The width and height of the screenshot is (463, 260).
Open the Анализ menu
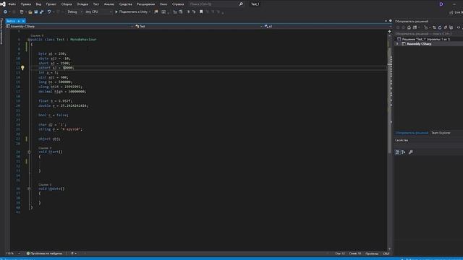tap(109, 4)
